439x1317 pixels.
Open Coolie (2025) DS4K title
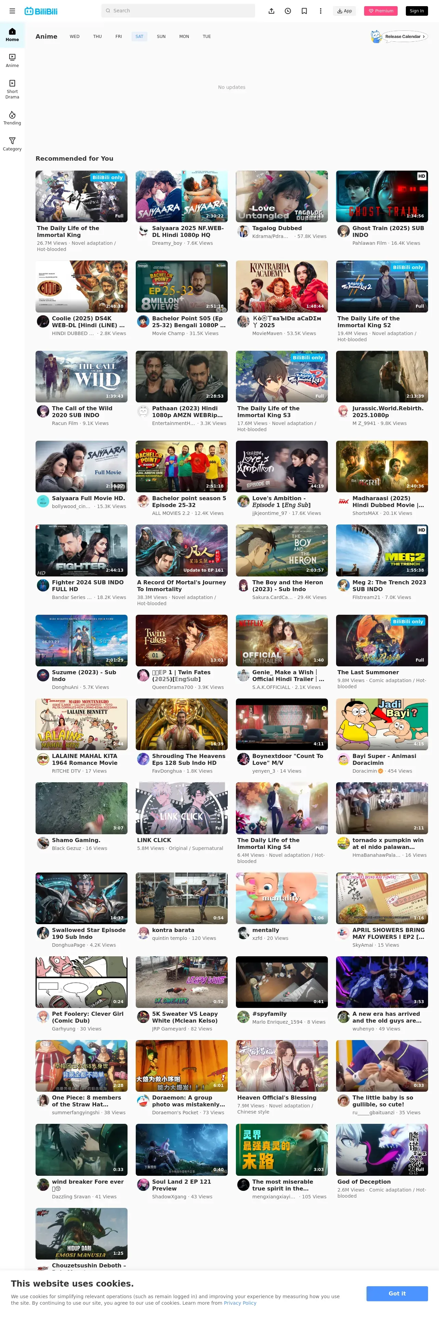point(89,322)
